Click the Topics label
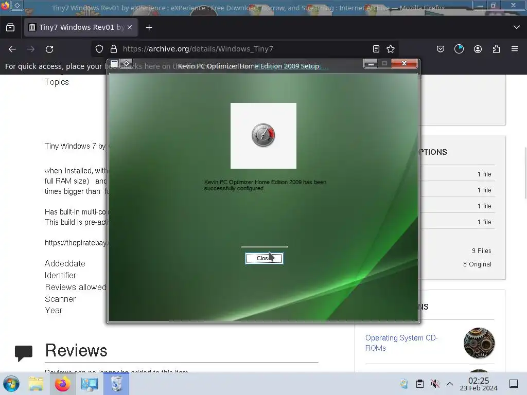The height and width of the screenshot is (395, 527). tap(57, 82)
